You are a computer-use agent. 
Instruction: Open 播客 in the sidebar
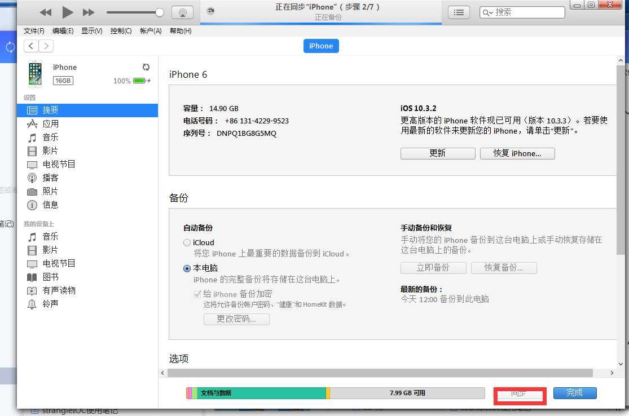pos(87,178)
